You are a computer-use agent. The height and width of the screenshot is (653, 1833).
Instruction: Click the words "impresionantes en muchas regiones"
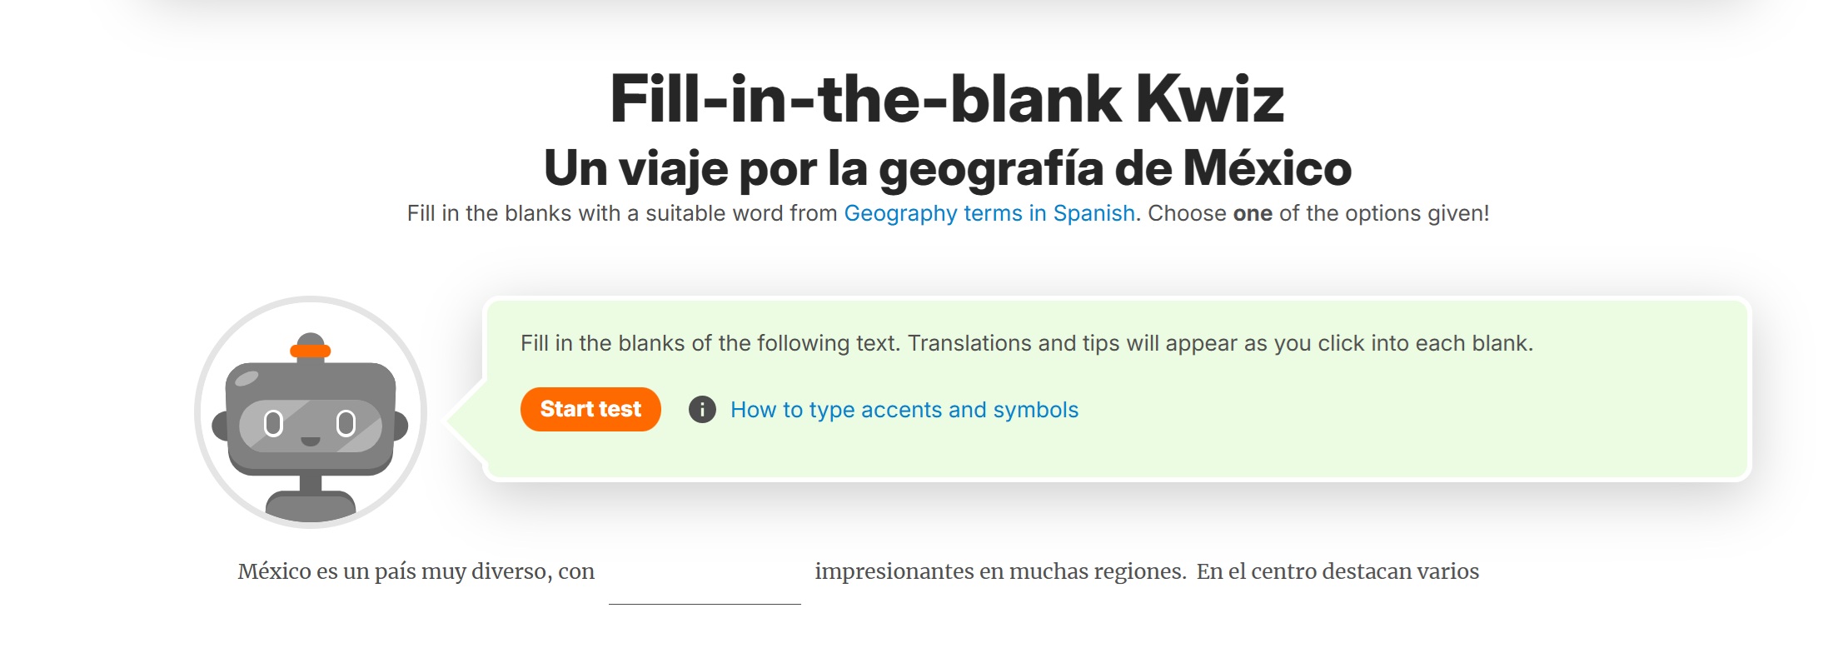[x=999, y=571]
